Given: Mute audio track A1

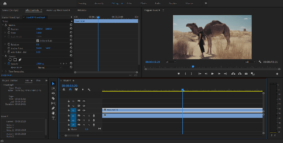Looking at the screenshot, I should tap(84, 115).
